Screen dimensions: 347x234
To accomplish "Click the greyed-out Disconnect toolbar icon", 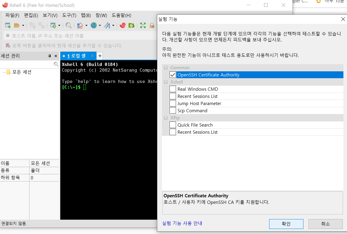I will point(32,25).
